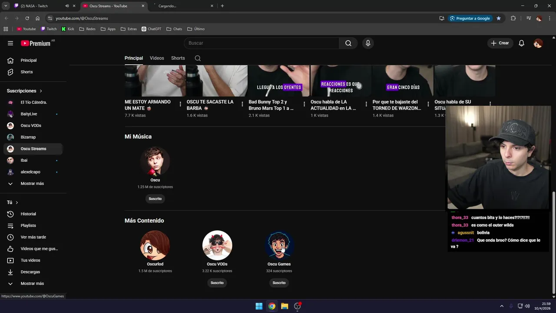Click the Crear button
The width and height of the screenshot is (556, 313).
tap(500, 43)
